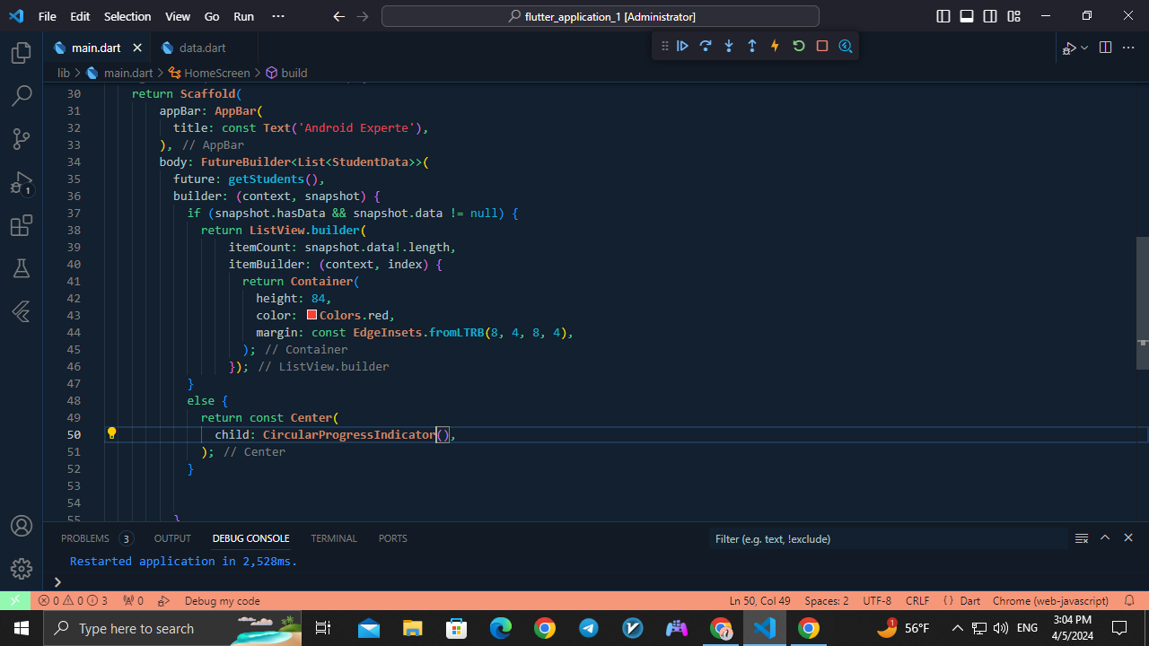1149x646 pixels.
Task: Toggle bottom panel layout
Action: pyautogui.click(x=967, y=16)
